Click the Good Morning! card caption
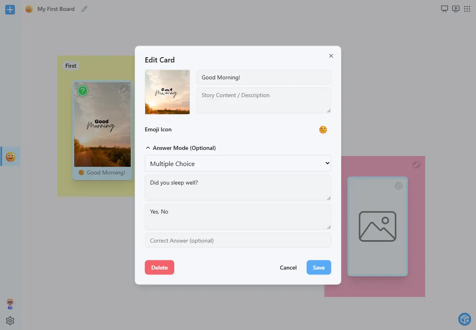476x330 pixels. click(102, 172)
